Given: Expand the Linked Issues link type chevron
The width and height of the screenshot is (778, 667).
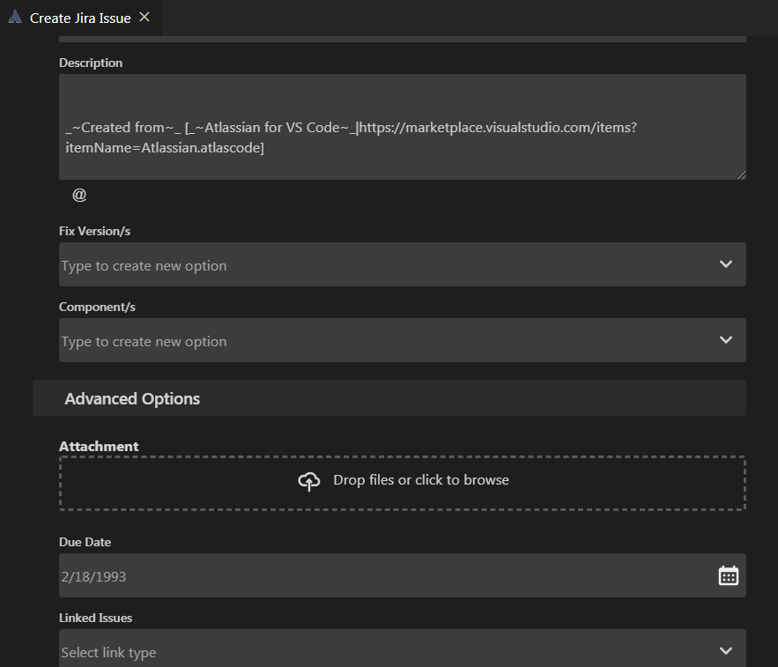Looking at the screenshot, I should pyautogui.click(x=726, y=650).
